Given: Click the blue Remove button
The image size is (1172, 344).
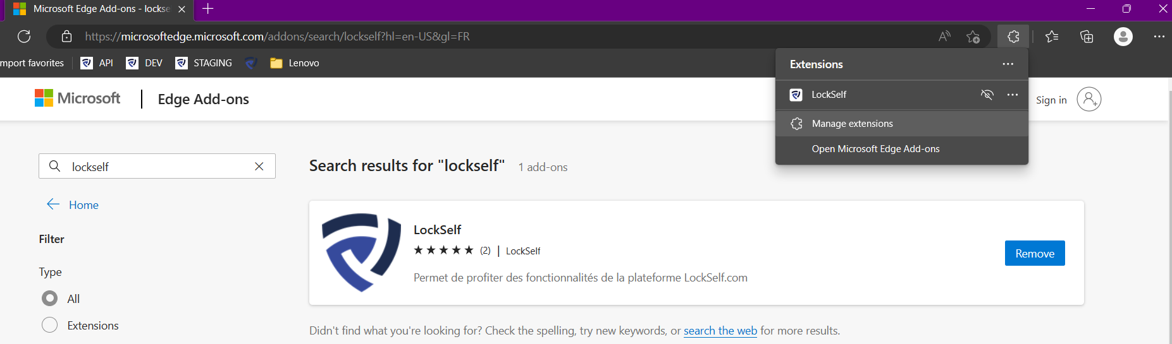Looking at the screenshot, I should (x=1035, y=253).
